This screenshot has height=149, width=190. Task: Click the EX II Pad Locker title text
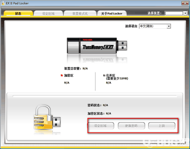[17, 3]
